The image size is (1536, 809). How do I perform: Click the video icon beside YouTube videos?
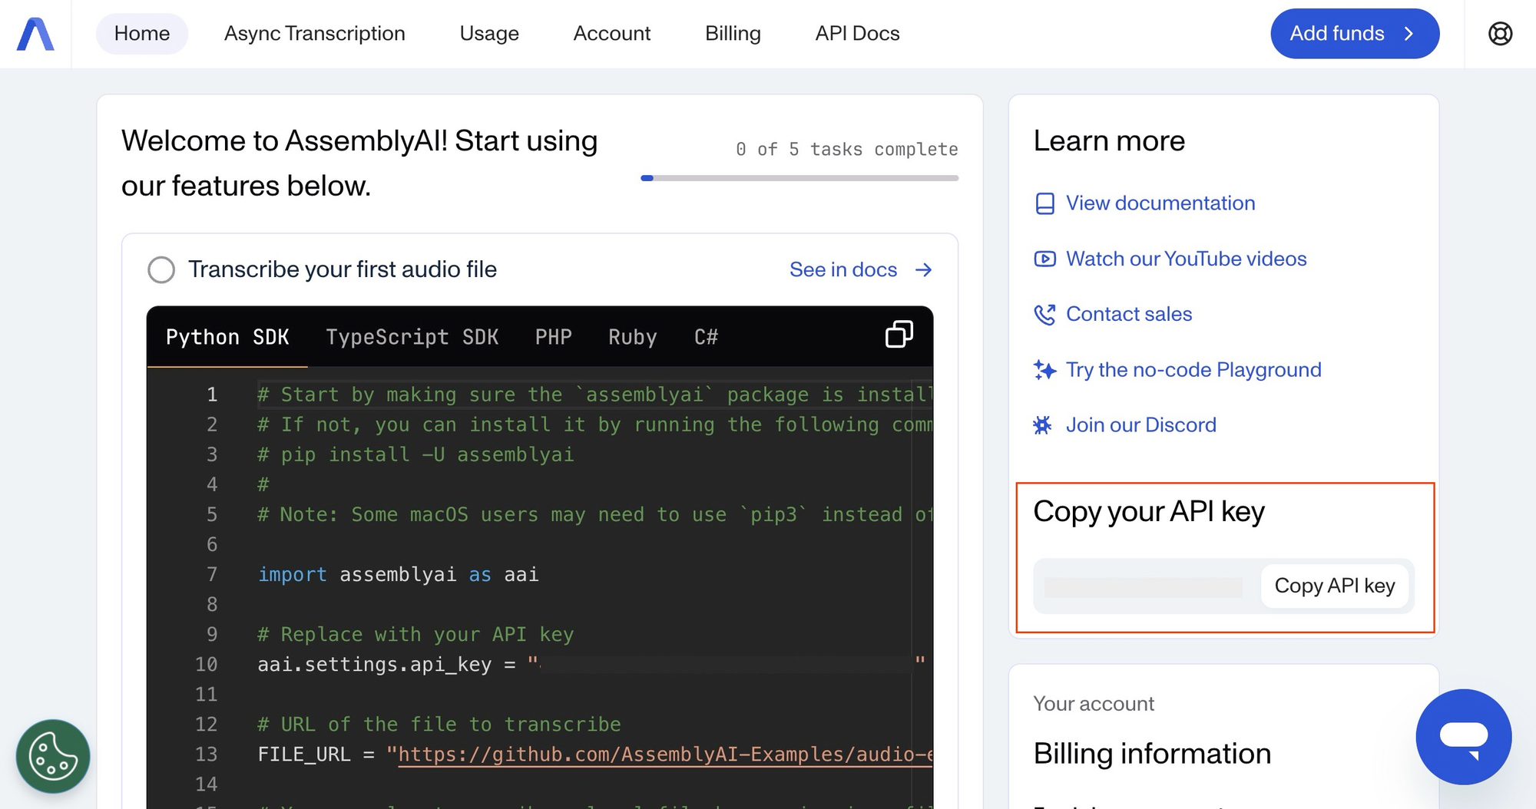click(x=1044, y=259)
